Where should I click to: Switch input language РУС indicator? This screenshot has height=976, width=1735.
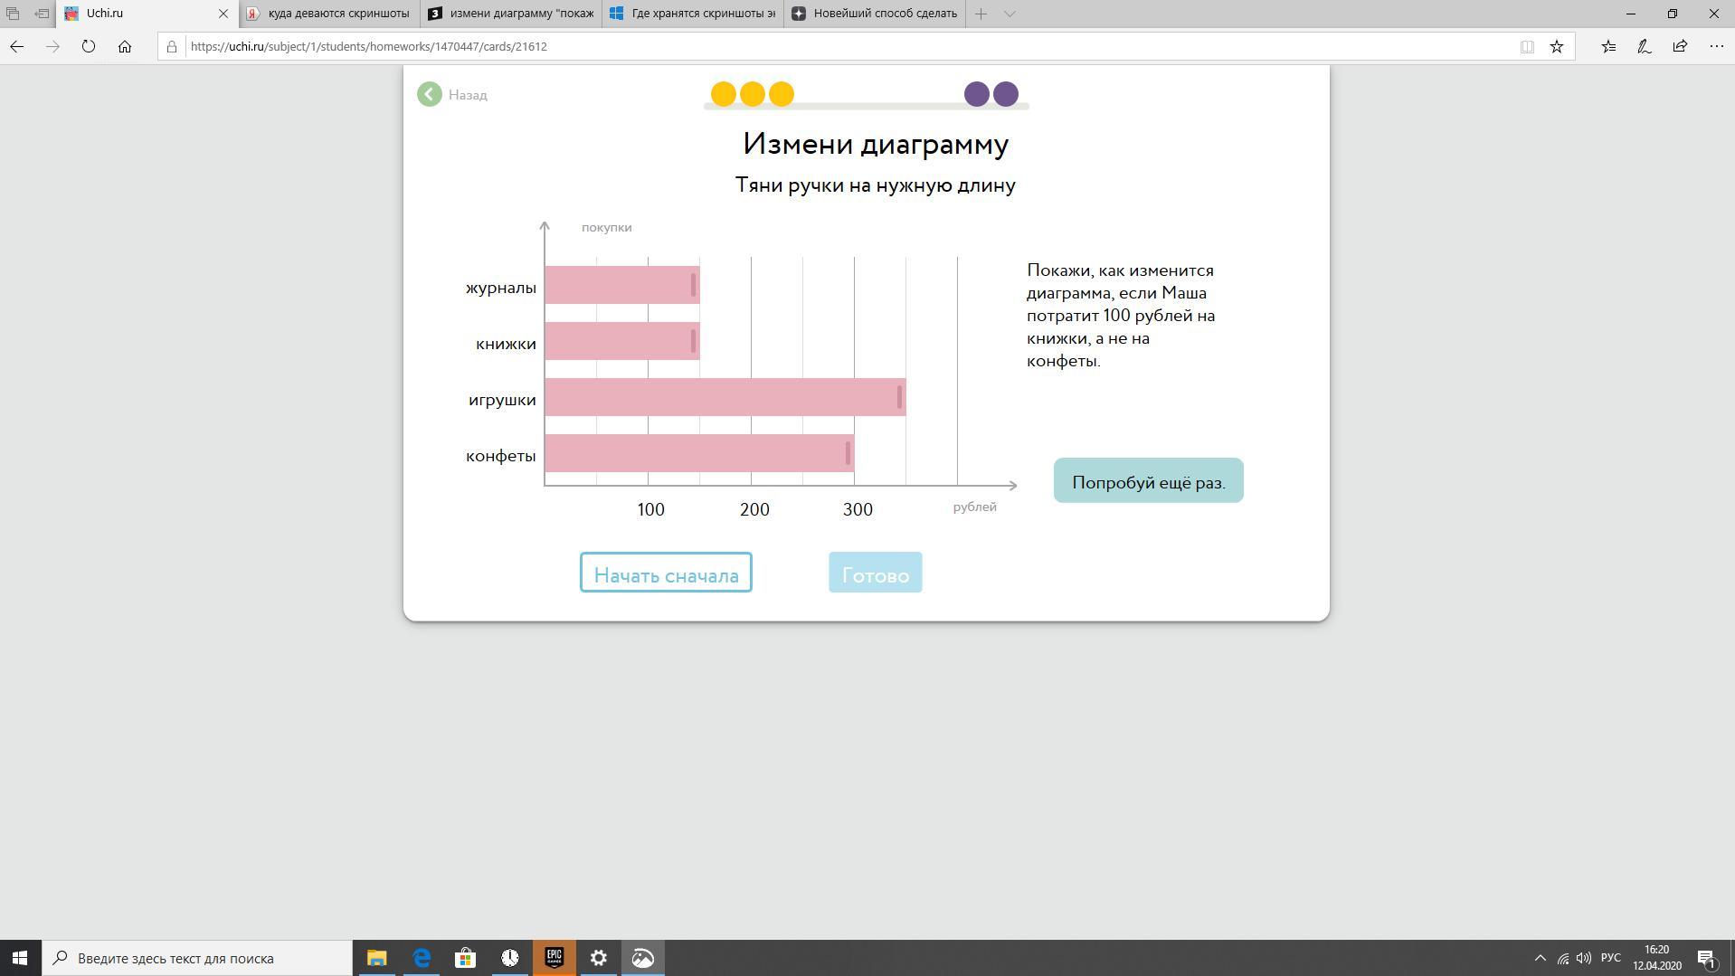pos(1611,958)
